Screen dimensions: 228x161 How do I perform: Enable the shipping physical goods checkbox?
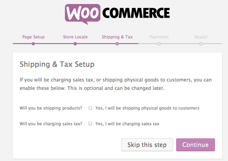point(90,108)
